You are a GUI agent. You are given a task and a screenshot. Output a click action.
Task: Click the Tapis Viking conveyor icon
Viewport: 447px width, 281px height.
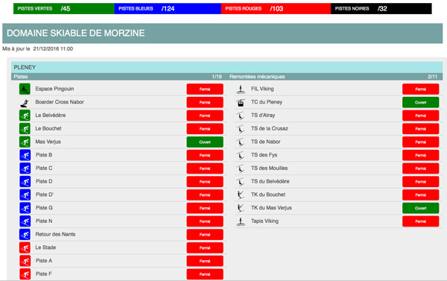(x=241, y=221)
